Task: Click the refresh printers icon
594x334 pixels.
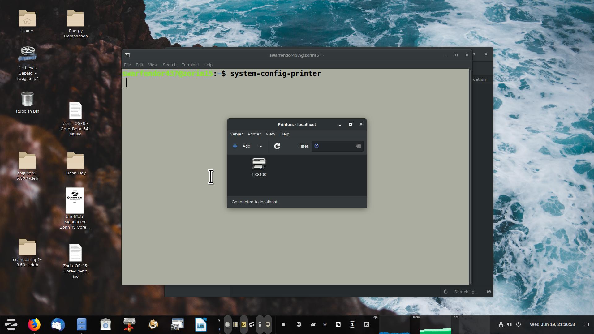Action: pos(277,146)
